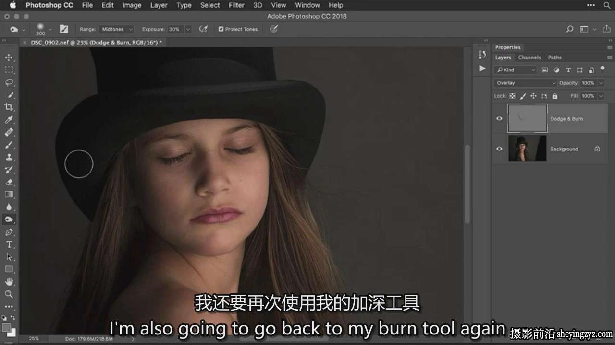Screen dimensions: 615x345
Task: Select the Eraser tool
Action: pyautogui.click(x=9, y=182)
